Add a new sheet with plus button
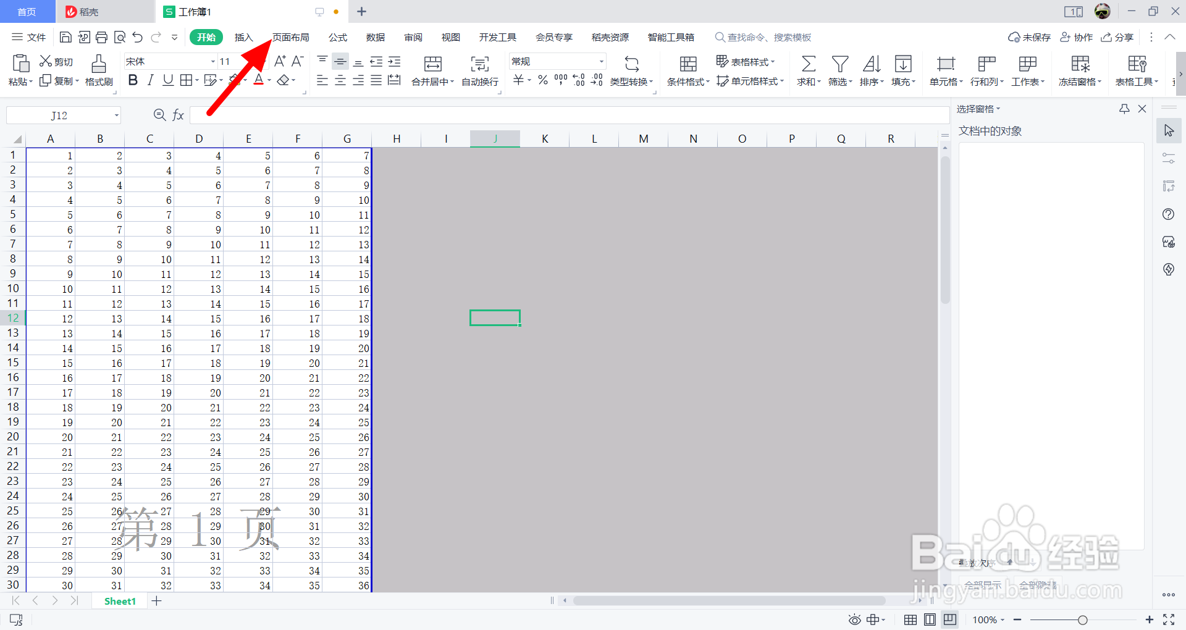Viewport: 1186px width, 630px height. click(x=157, y=601)
